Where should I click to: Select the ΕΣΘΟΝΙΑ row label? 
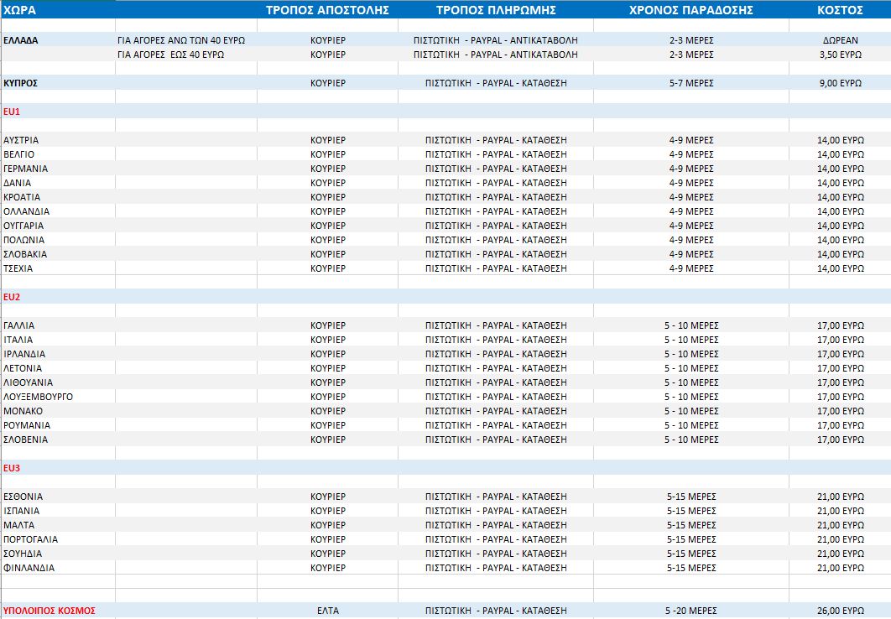[x=23, y=497]
